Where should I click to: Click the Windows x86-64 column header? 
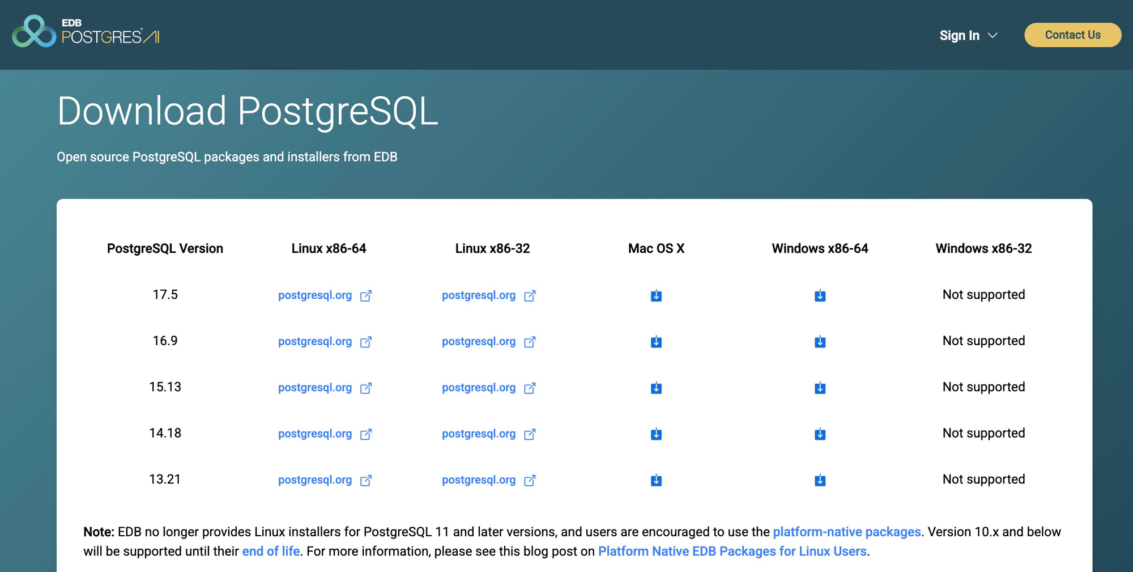pos(820,248)
